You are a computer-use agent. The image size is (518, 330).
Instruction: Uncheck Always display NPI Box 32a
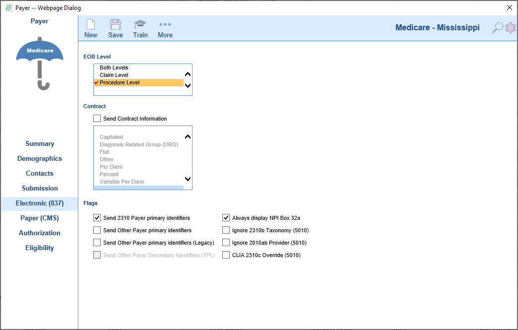pos(226,218)
